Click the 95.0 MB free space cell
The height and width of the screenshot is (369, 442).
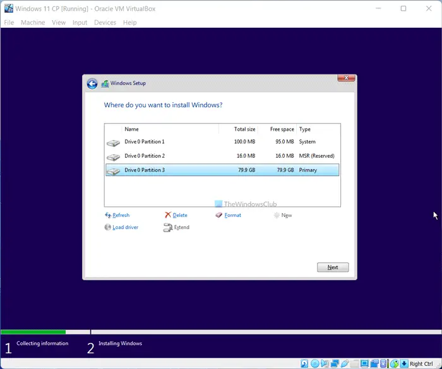click(285, 142)
